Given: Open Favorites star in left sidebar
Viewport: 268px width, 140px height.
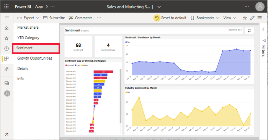Looking at the screenshot, I should click(7, 38).
